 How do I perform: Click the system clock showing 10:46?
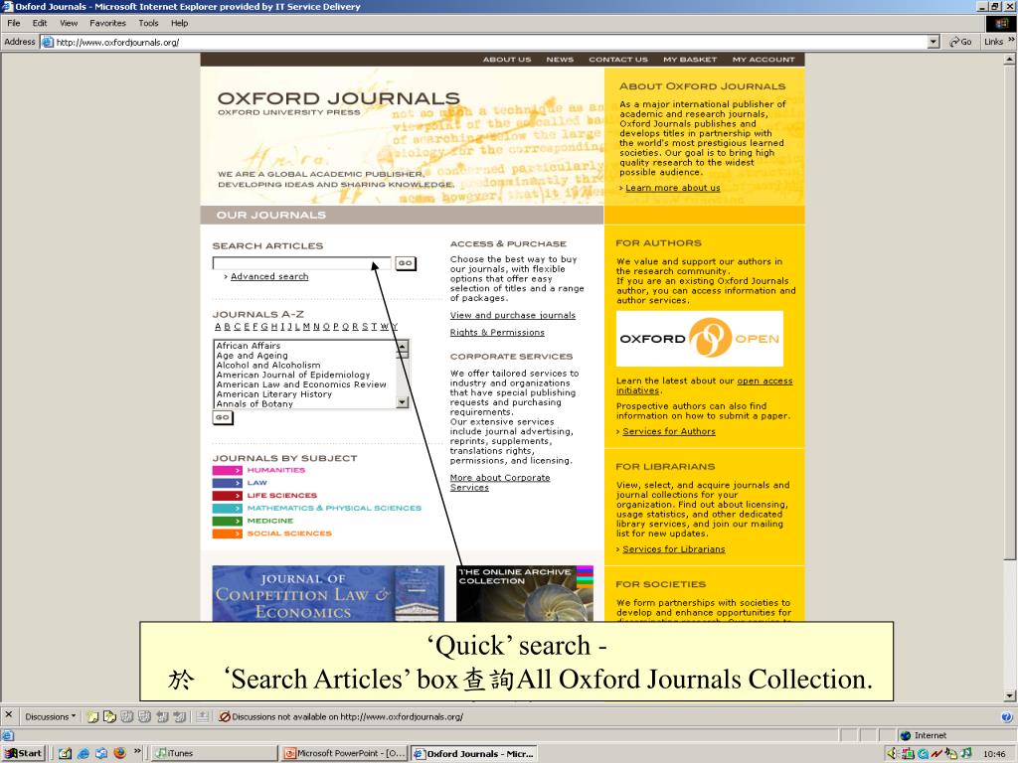pyautogui.click(x=994, y=754)
